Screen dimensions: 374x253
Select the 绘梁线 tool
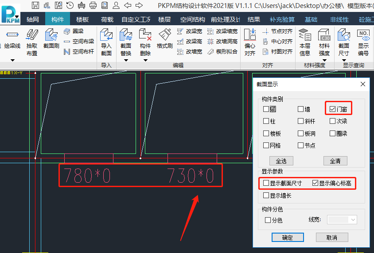pos(12,40)
